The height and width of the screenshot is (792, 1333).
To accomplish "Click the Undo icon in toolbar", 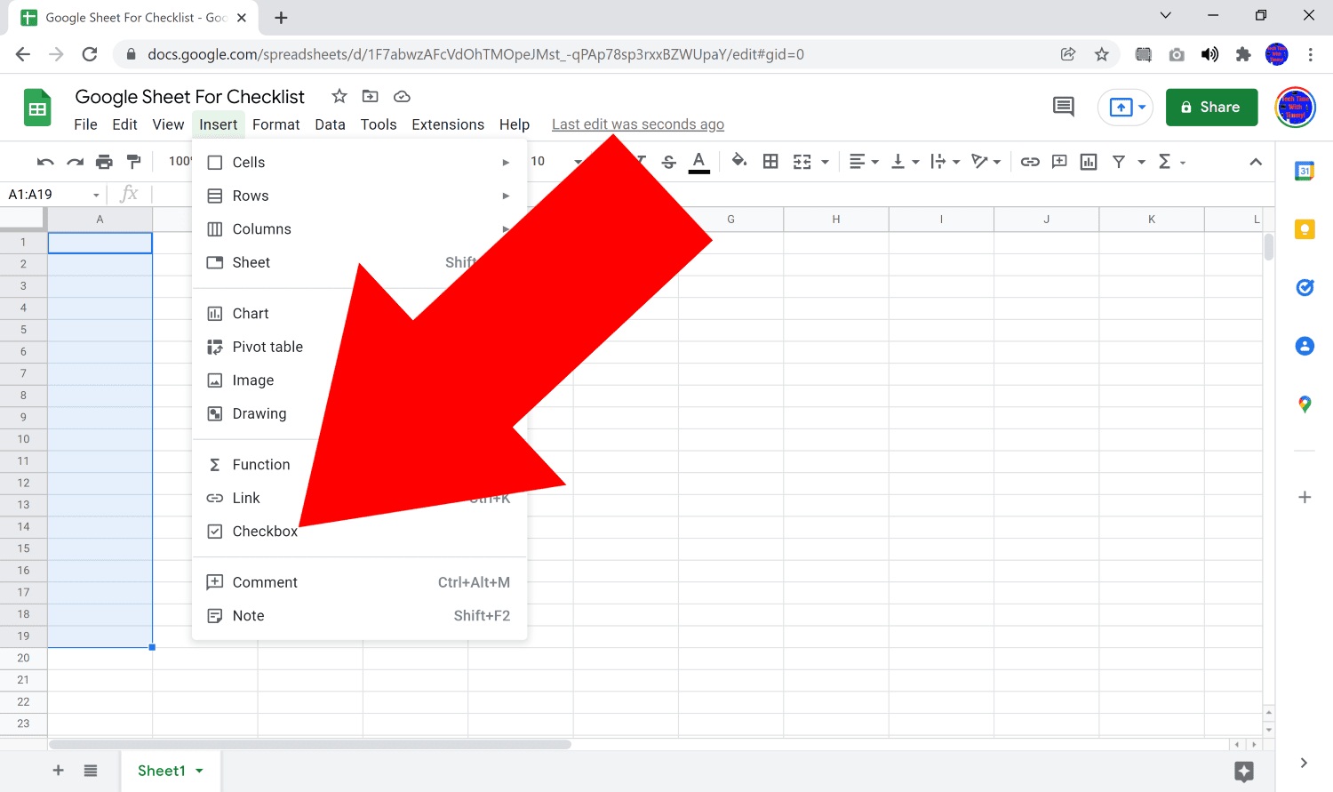I will [45, 162].
